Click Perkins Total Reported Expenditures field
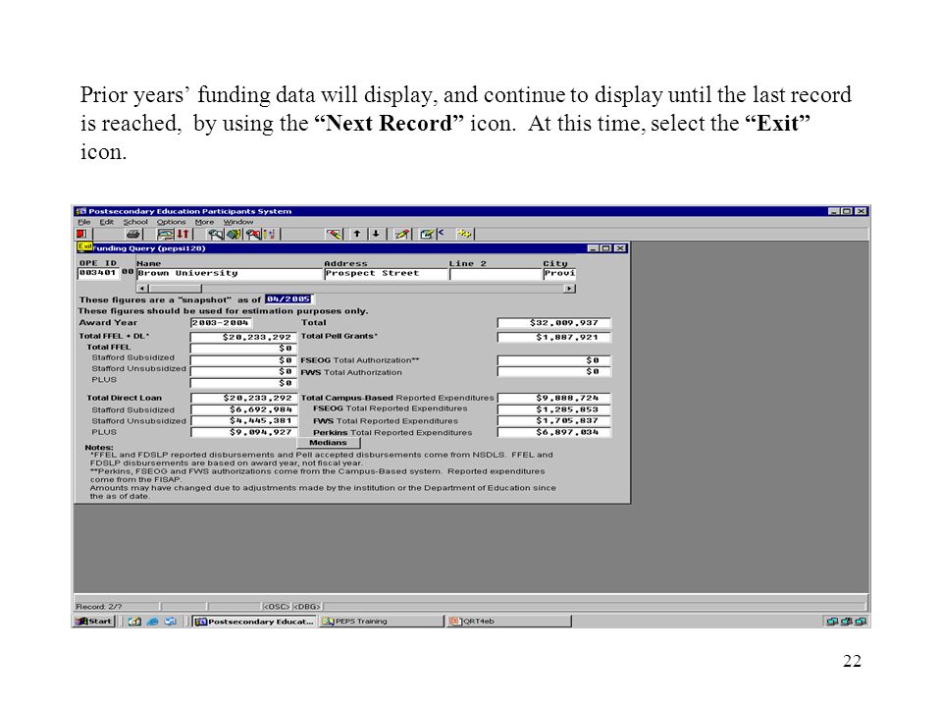The height and width of the screenshot is (707, 942). pos(553,432)
